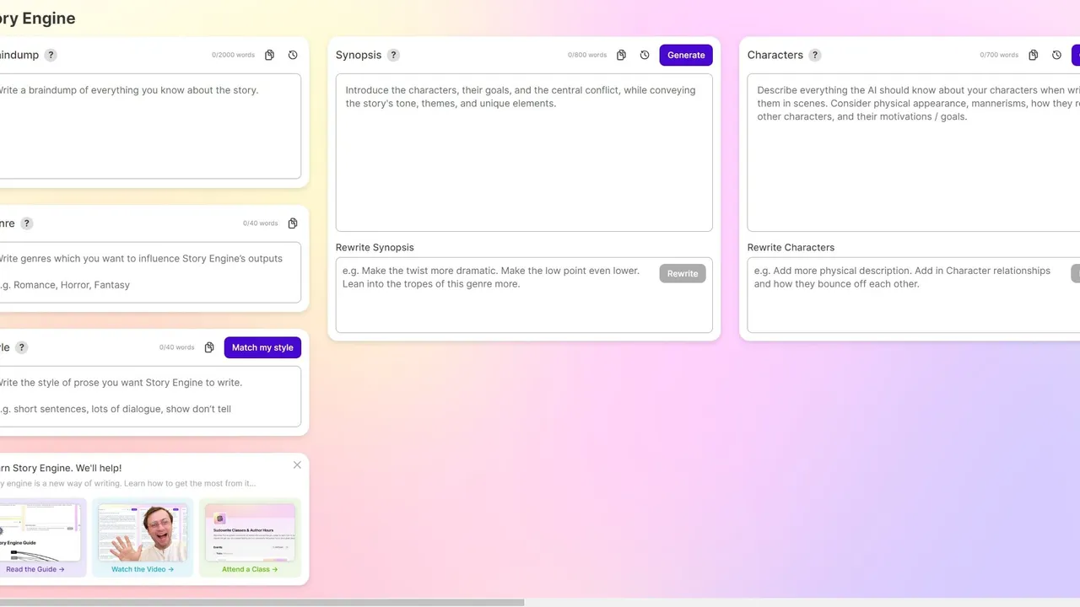Focus the main Synopsis text area
Image resolution: width=1080 pixels, height=607 pixels.
tap(524, 153)
